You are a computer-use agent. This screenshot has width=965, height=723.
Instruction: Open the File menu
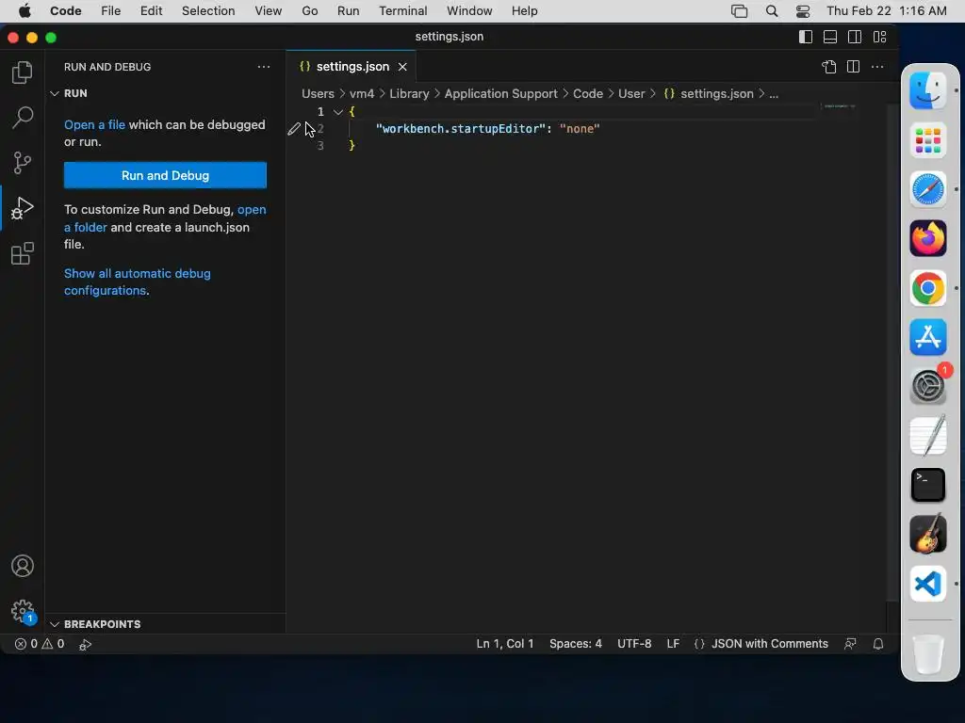[111, 11]
